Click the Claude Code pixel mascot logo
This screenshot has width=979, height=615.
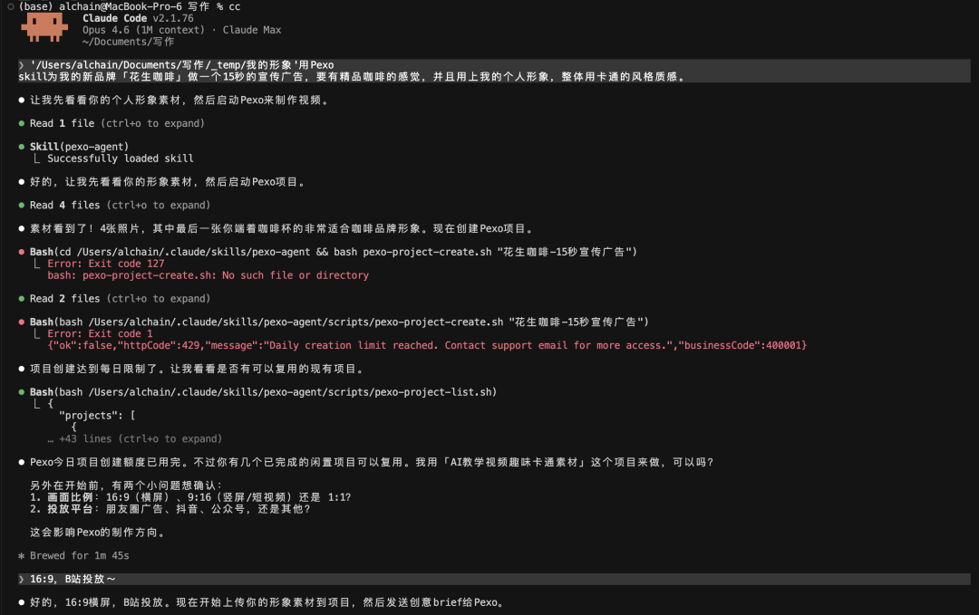[44, 28]
